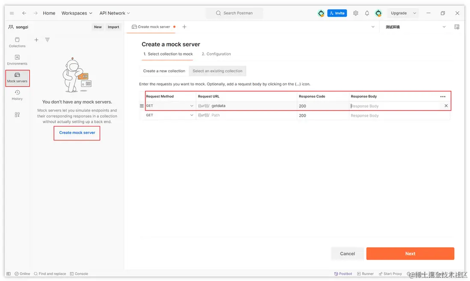Open Postbot in the status bar
470x281 pixels.
[x=343, y=274]
